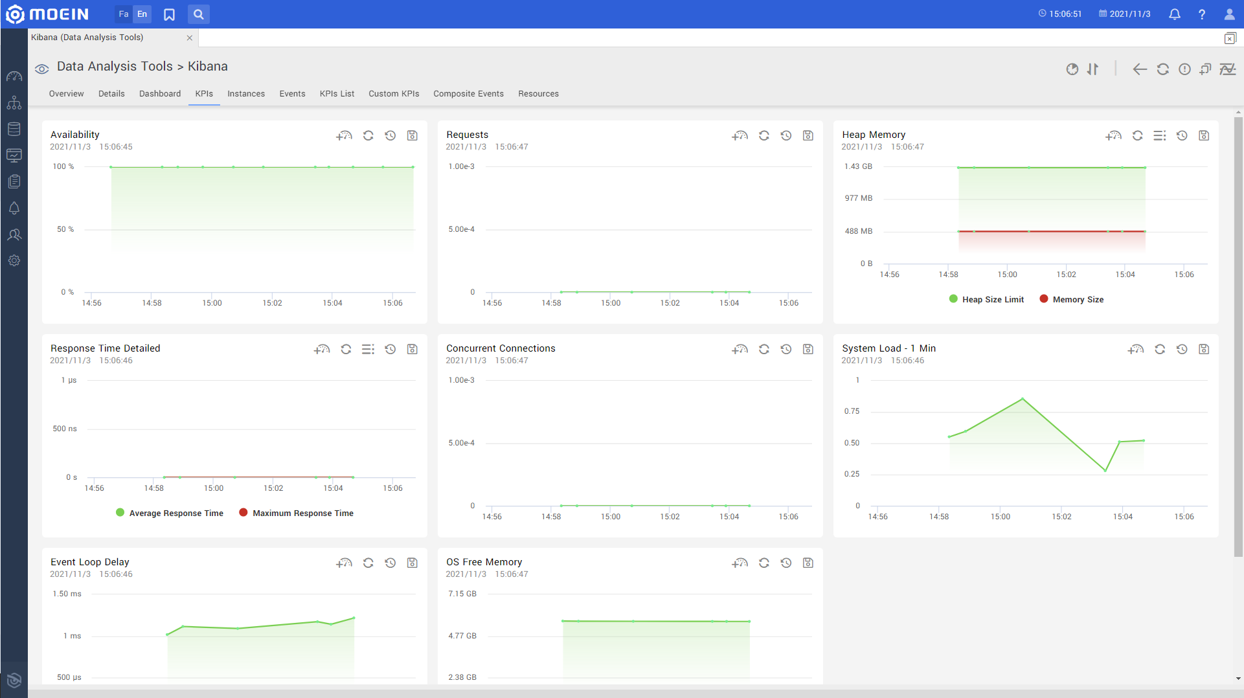Click the alert circle icon in page toolbar
This screenshot has width=1244, height=698.
(x=1184, y=69)
